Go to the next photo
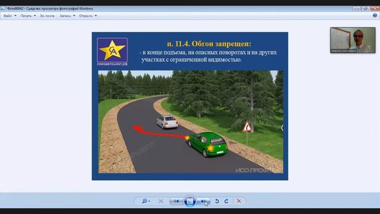 pos(203,201)
